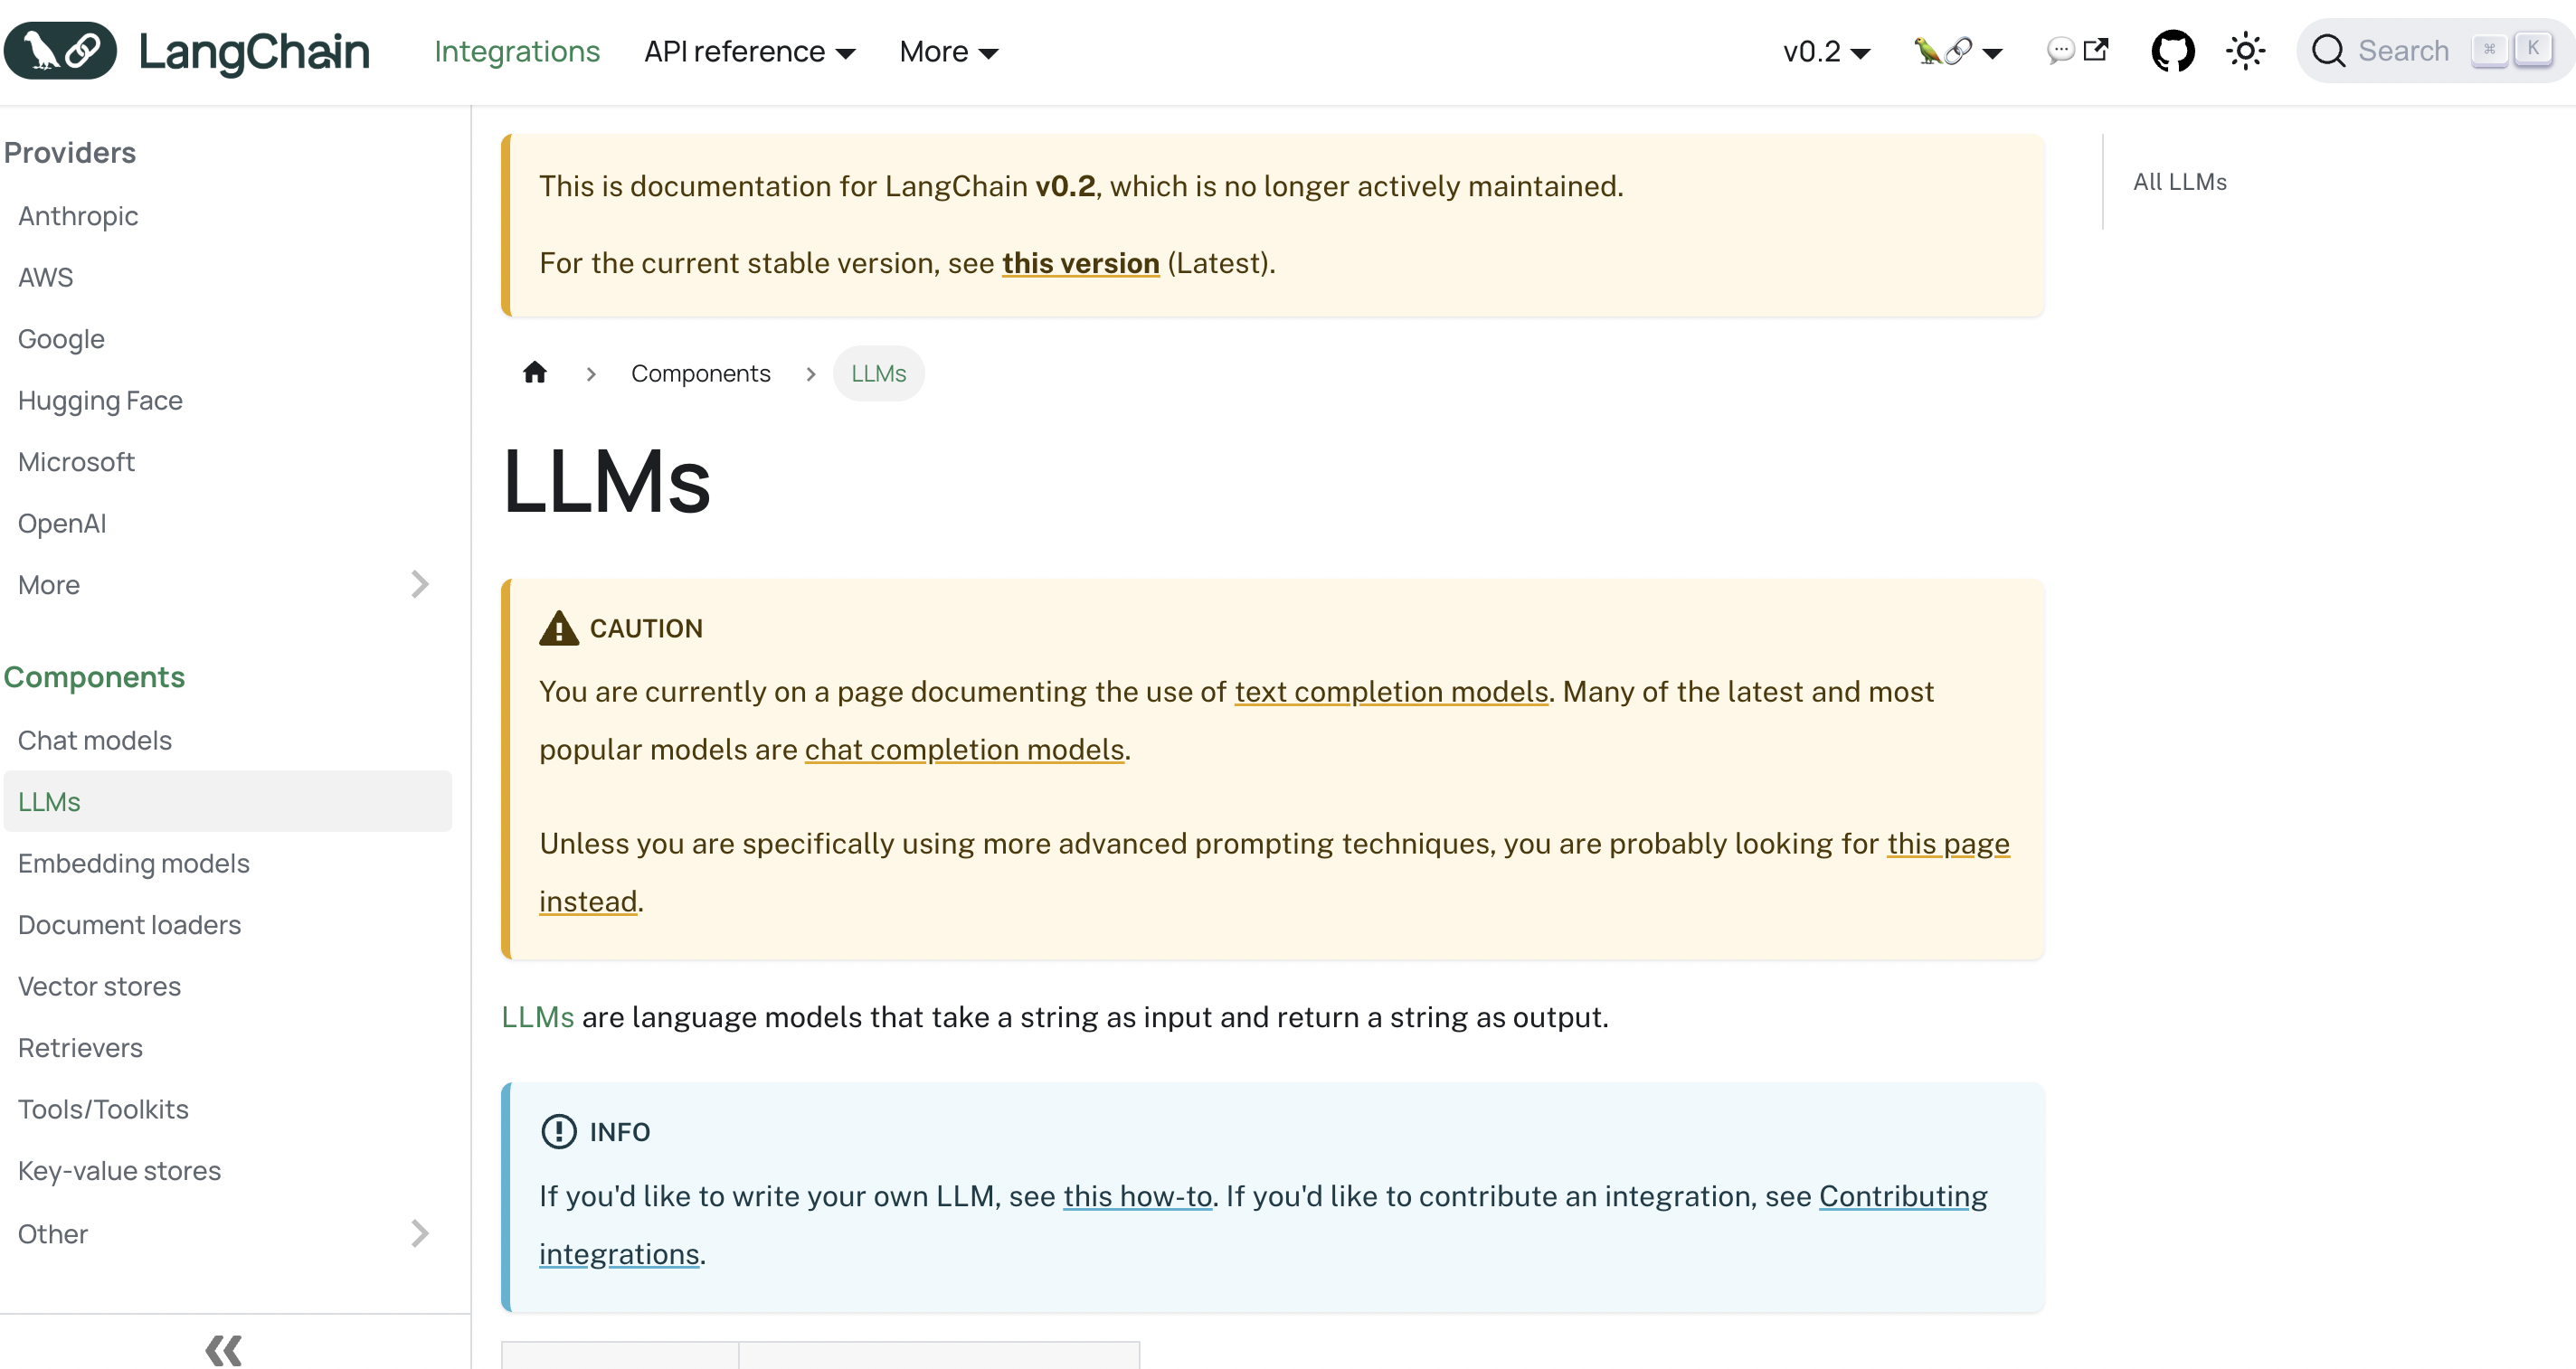Collapse sidebar with double-chevron icon
The width and height of the screenshot is (2576, 1369).
pyautogui.click(x=223, y=1349)
